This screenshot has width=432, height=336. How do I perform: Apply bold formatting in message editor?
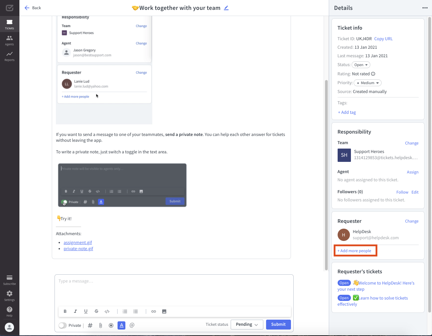click(x=65, y=311)
